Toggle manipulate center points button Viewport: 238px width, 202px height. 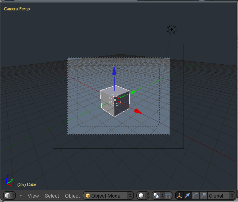click(168, 196)
